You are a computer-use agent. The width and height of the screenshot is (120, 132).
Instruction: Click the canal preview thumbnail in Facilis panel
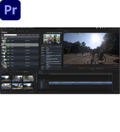52,39
